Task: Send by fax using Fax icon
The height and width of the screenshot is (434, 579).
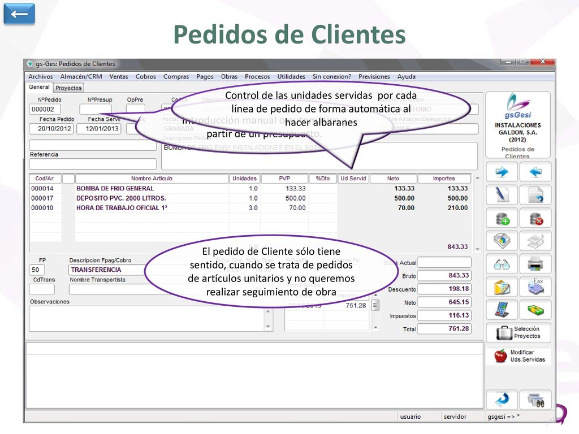Action: pyautogui.click(x=535, y=287)
